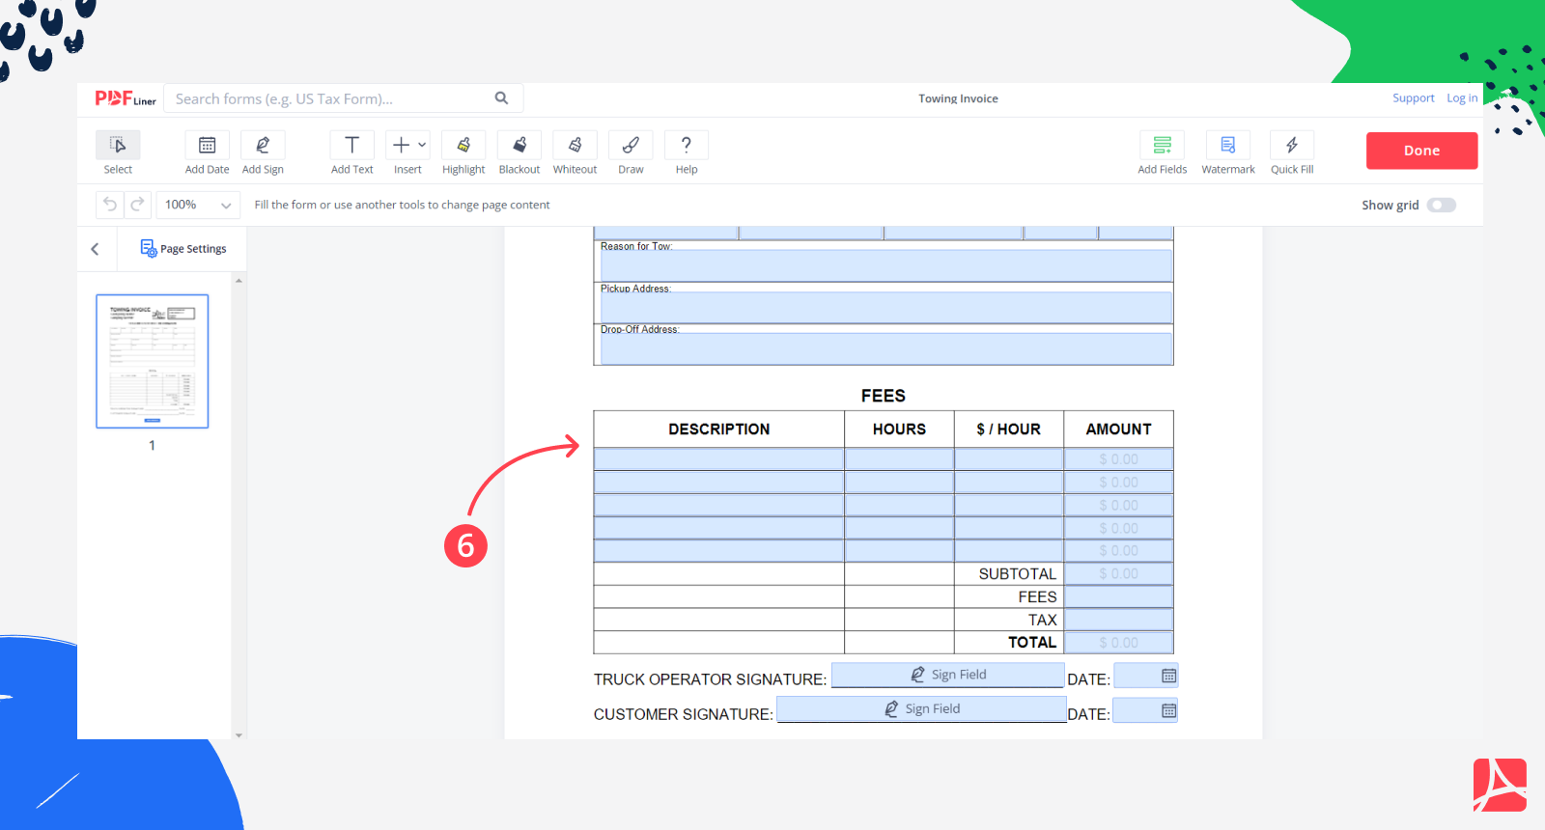The height and width of the screenshot is (830, 1545).
Task: Click the truck operator Sign Field
Action: click(x=947, y=675)
